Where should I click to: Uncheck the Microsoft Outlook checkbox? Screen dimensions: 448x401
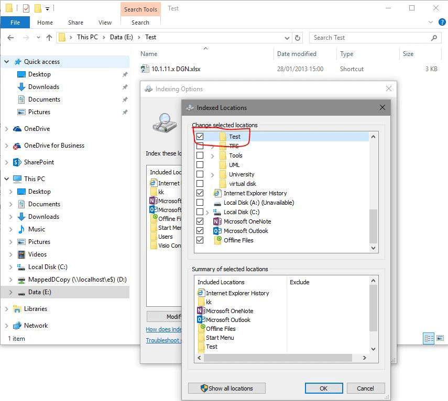pyautogui.click(x=200, y=231)
